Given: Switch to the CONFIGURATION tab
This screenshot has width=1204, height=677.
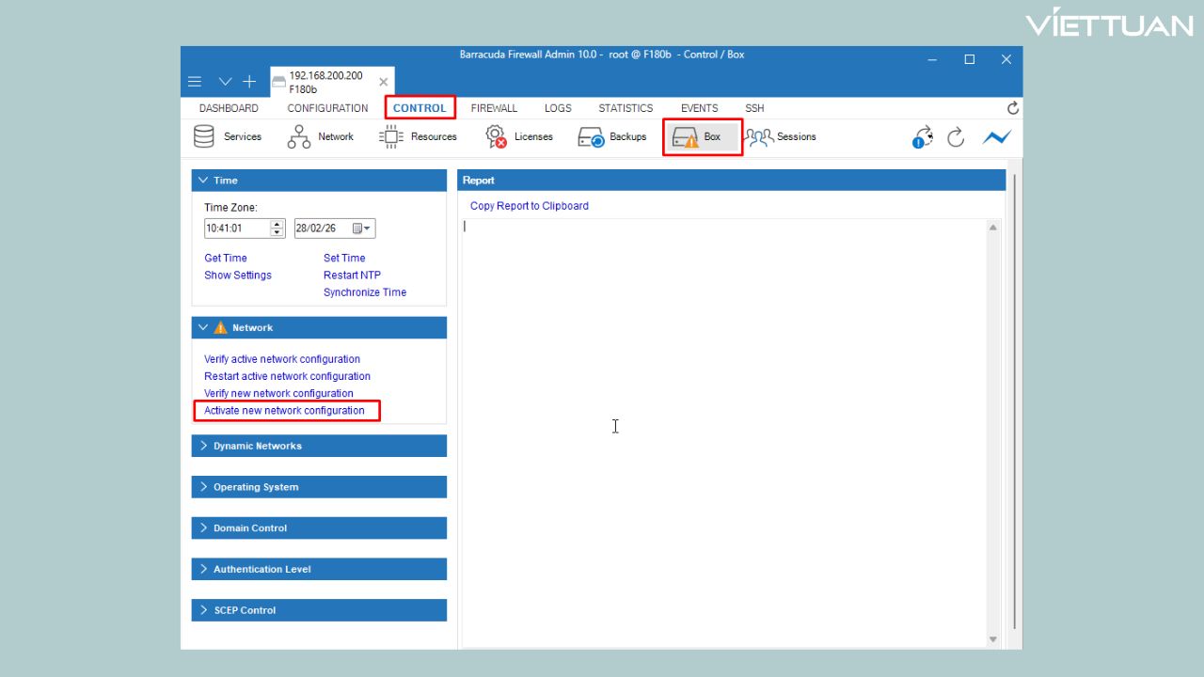Looking at the screenshot, I should pos(327,108).
